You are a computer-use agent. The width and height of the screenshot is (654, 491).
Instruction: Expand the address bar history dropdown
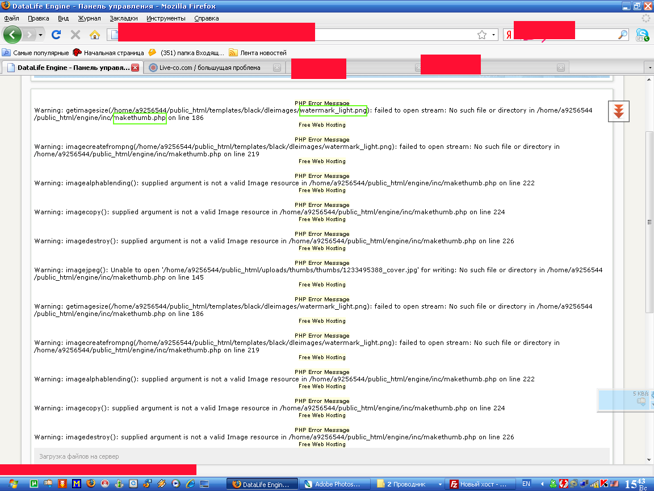[x=493, y=35]
